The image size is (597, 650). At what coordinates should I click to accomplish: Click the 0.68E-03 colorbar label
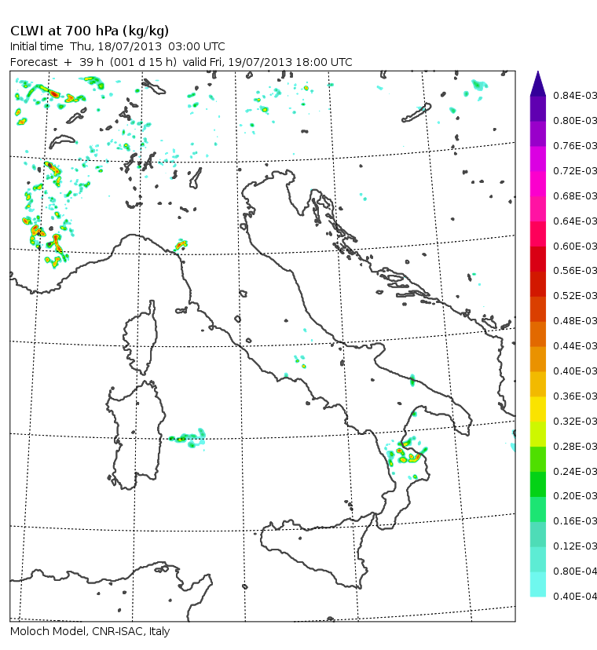[x=575, y=195]
